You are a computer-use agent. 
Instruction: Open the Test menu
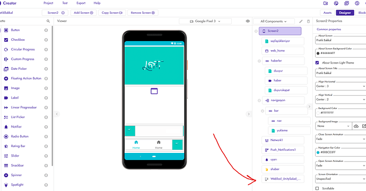coord(65,3)
